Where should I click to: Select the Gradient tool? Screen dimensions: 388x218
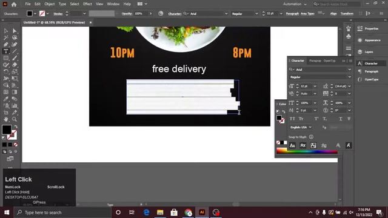tap(15, 92)
